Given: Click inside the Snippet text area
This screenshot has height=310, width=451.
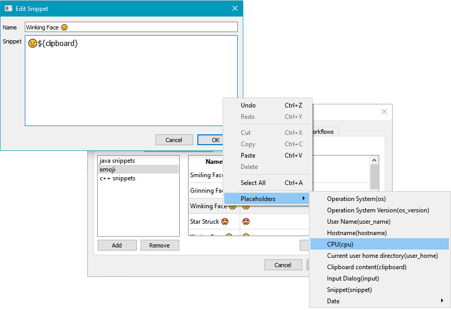Looking at the screenshot, I should click(x=131, y=81).
